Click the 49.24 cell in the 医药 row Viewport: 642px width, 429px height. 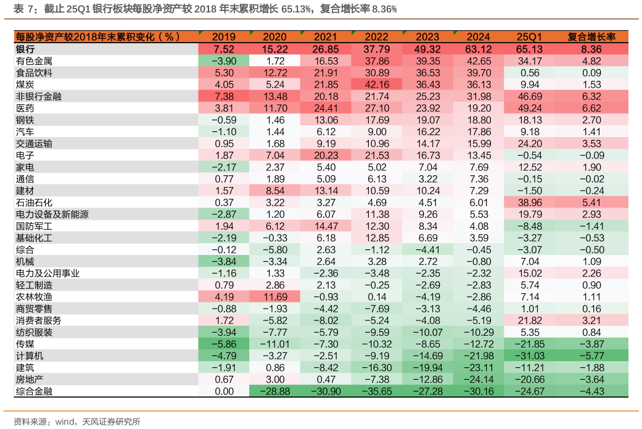pyautogui.click(x=530, y=108)
